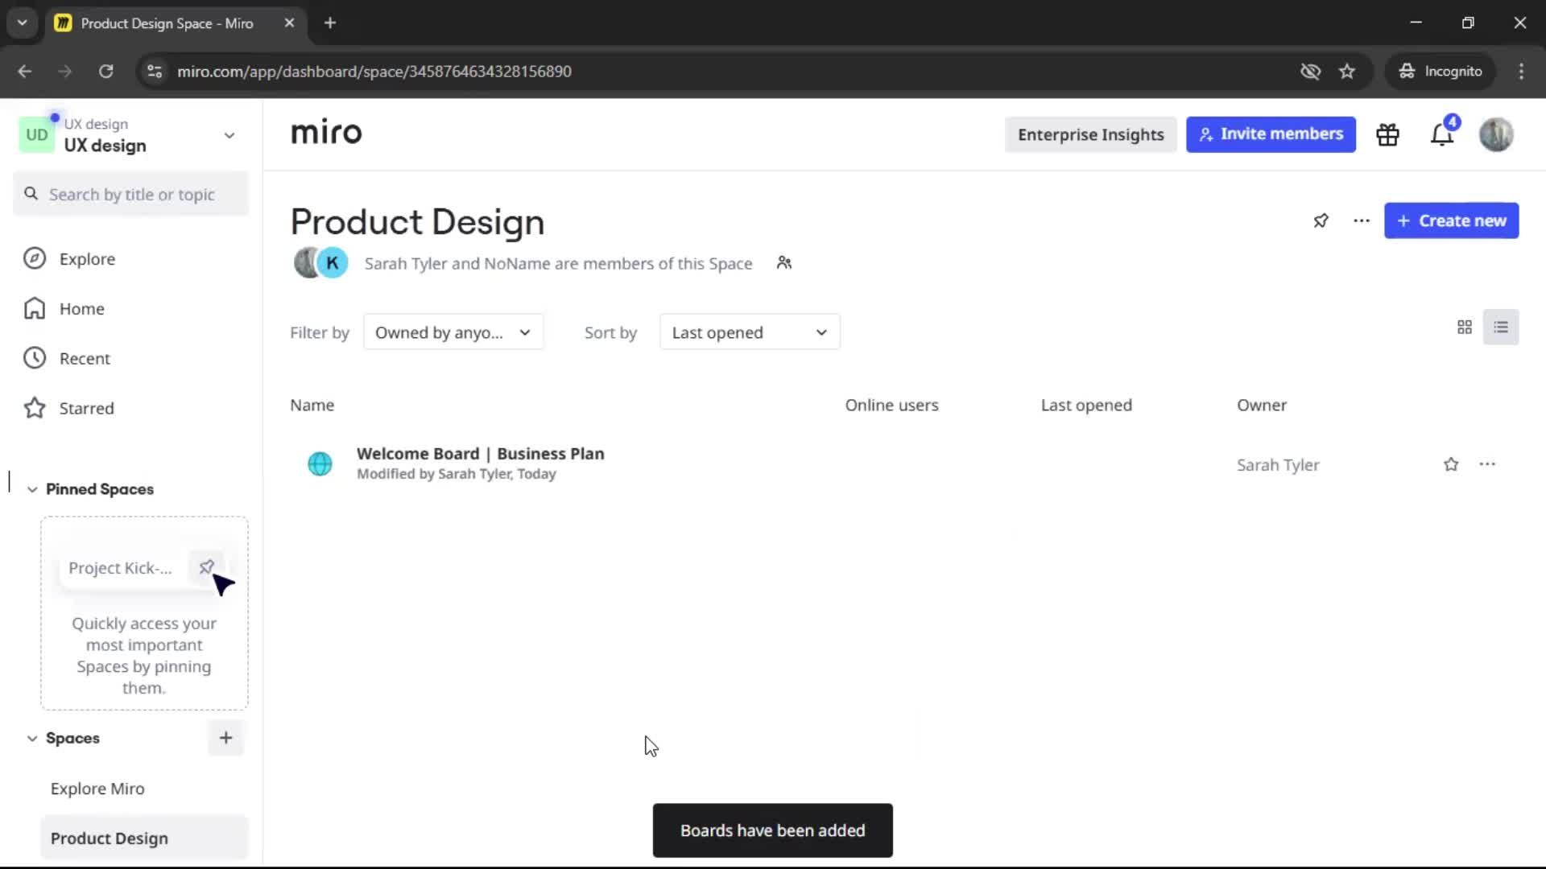Click the Product Design page title
Screen dimensions: 1546x869
pos(417,222)
